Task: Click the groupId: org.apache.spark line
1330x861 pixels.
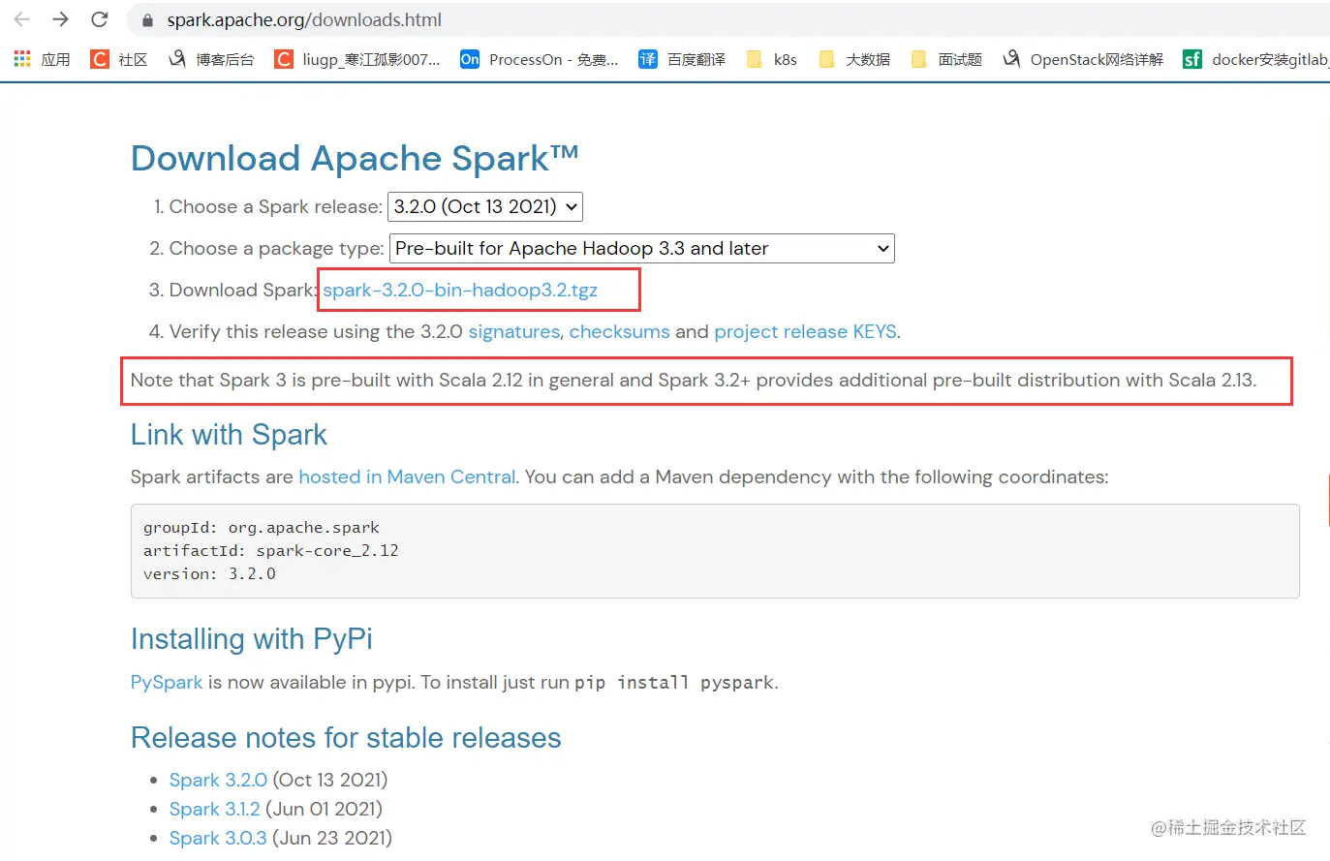Action: pyautogui.click(x=262, y=528)
